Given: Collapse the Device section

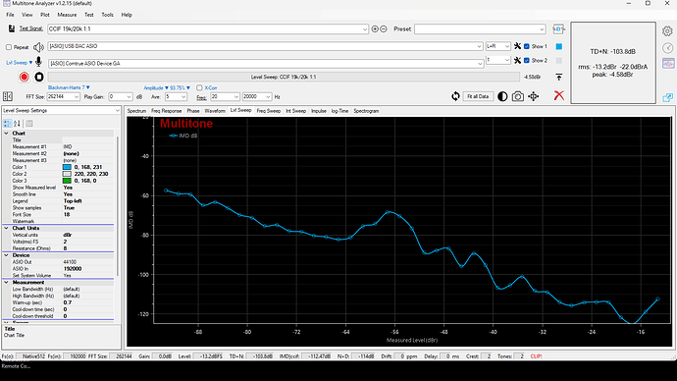Looking at the screenshot, I should tap(6, 255).
